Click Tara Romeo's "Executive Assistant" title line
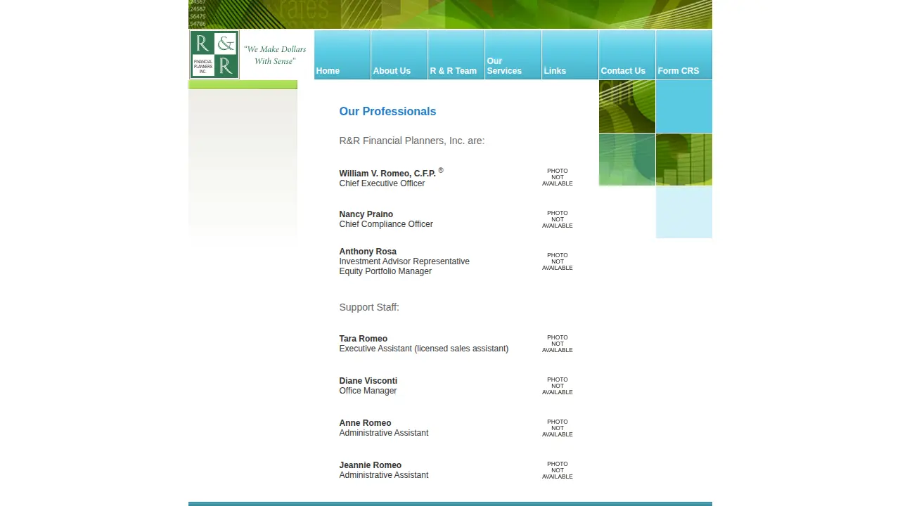The height and width of the screenshot is (506, 900). 424,349
